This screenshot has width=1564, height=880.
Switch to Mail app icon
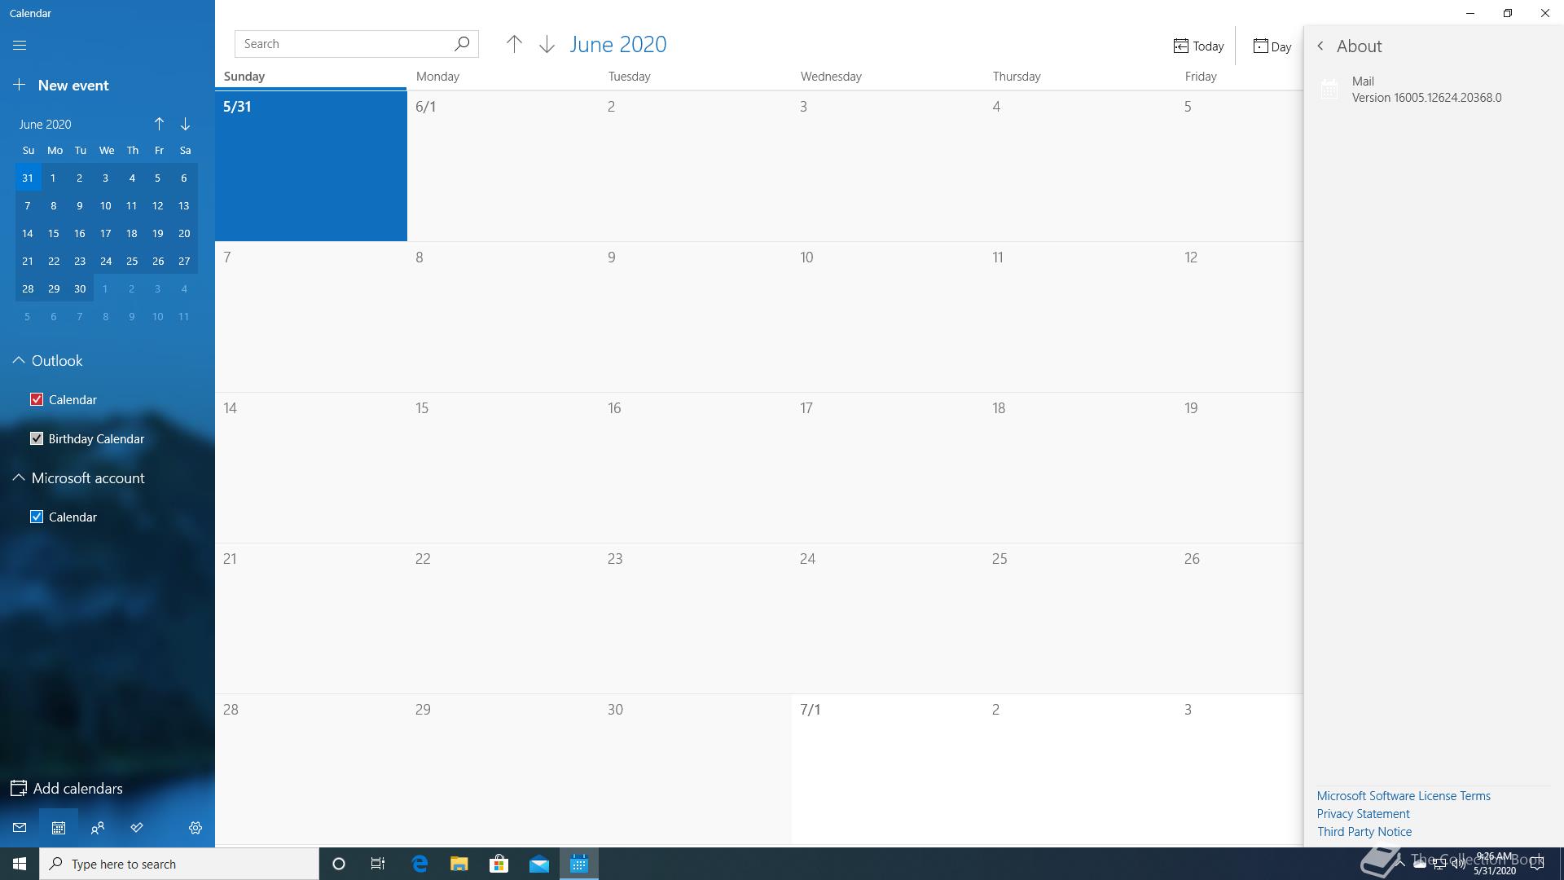pyautogui.click(x=20, y=828)
